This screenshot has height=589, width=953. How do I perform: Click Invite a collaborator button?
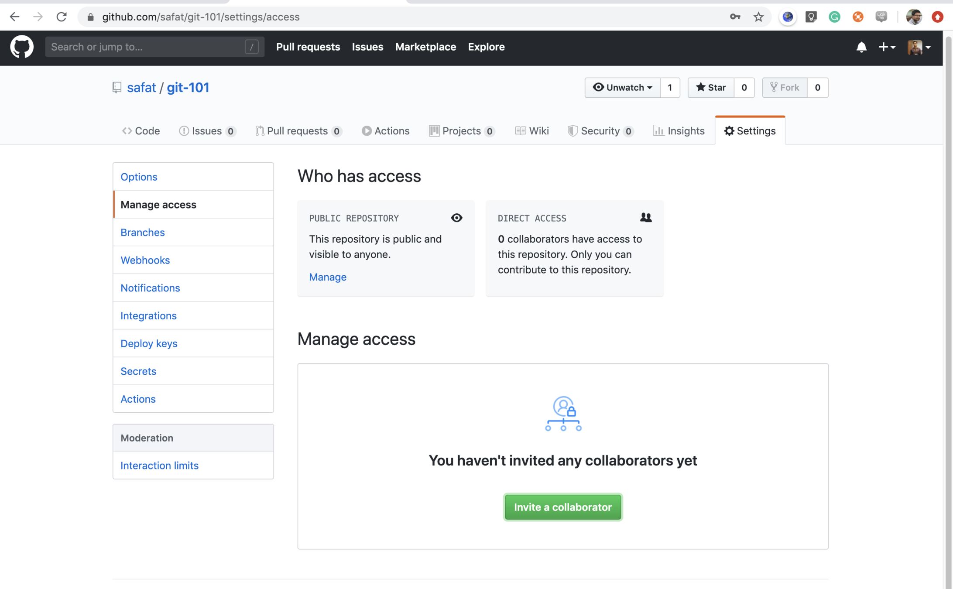pyautogui.click(x=562, y=507)
